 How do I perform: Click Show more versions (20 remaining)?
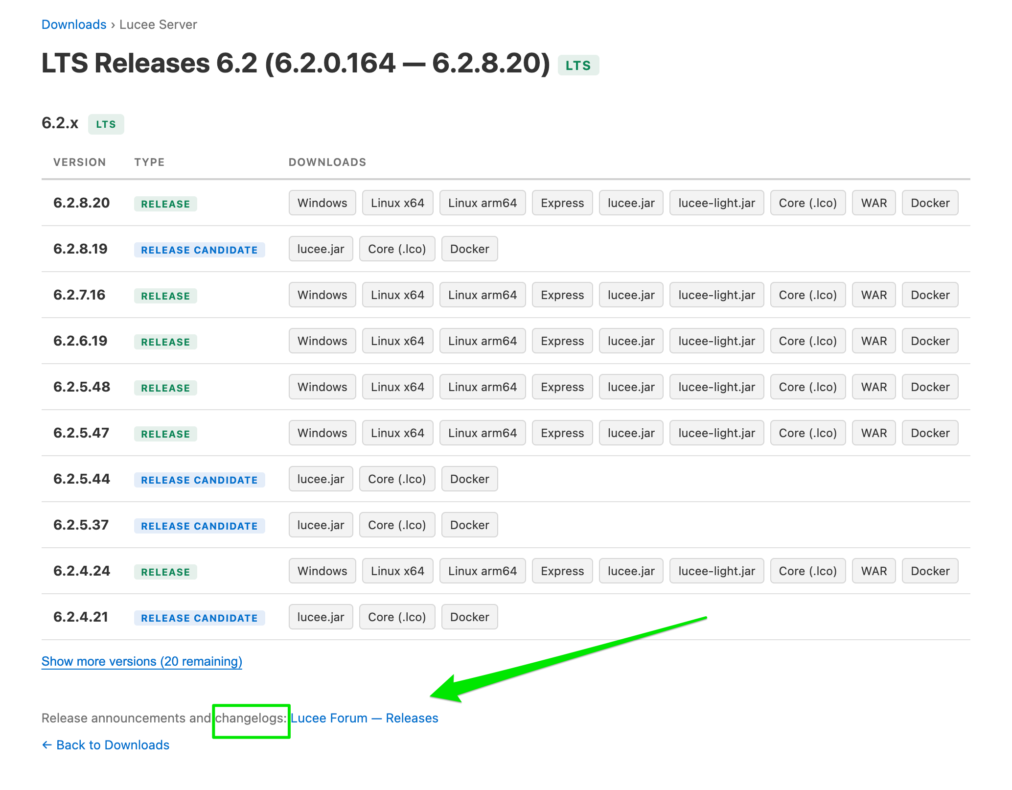[x=142, y=661]
